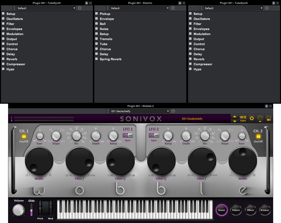Select Compressor in left TubeSynth window
The width and height of the screenshot is (281, 223).
point(16,64)
